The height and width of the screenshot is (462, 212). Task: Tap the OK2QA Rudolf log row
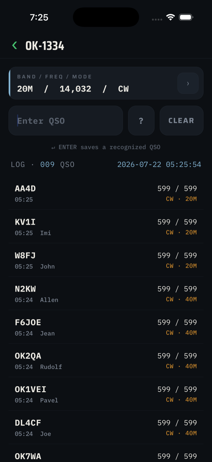point(106,361)
